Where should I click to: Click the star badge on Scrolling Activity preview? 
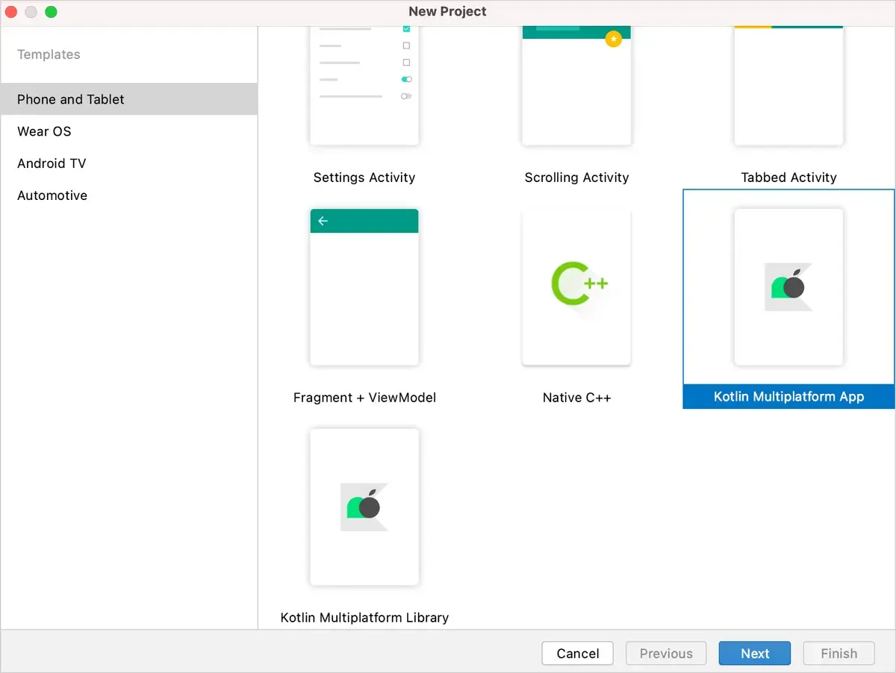click(614, 39)
